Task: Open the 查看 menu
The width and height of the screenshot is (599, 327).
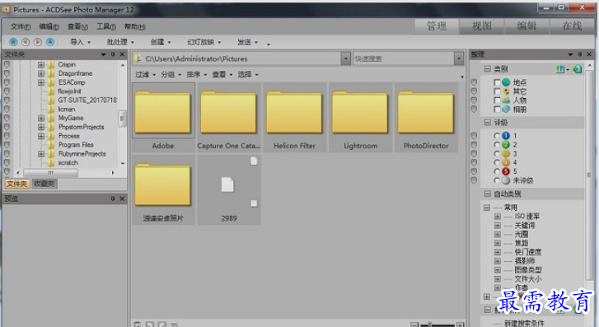Action: (x=77, y=26)
